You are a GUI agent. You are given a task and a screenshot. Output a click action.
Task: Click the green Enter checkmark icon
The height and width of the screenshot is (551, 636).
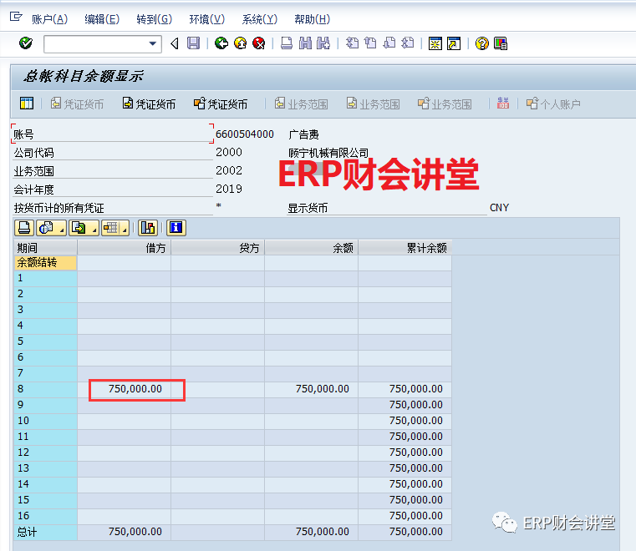tap(25, 43)
